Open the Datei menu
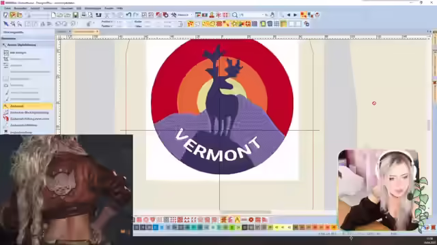This screenshot has width=437, height=245. (8, 8)
